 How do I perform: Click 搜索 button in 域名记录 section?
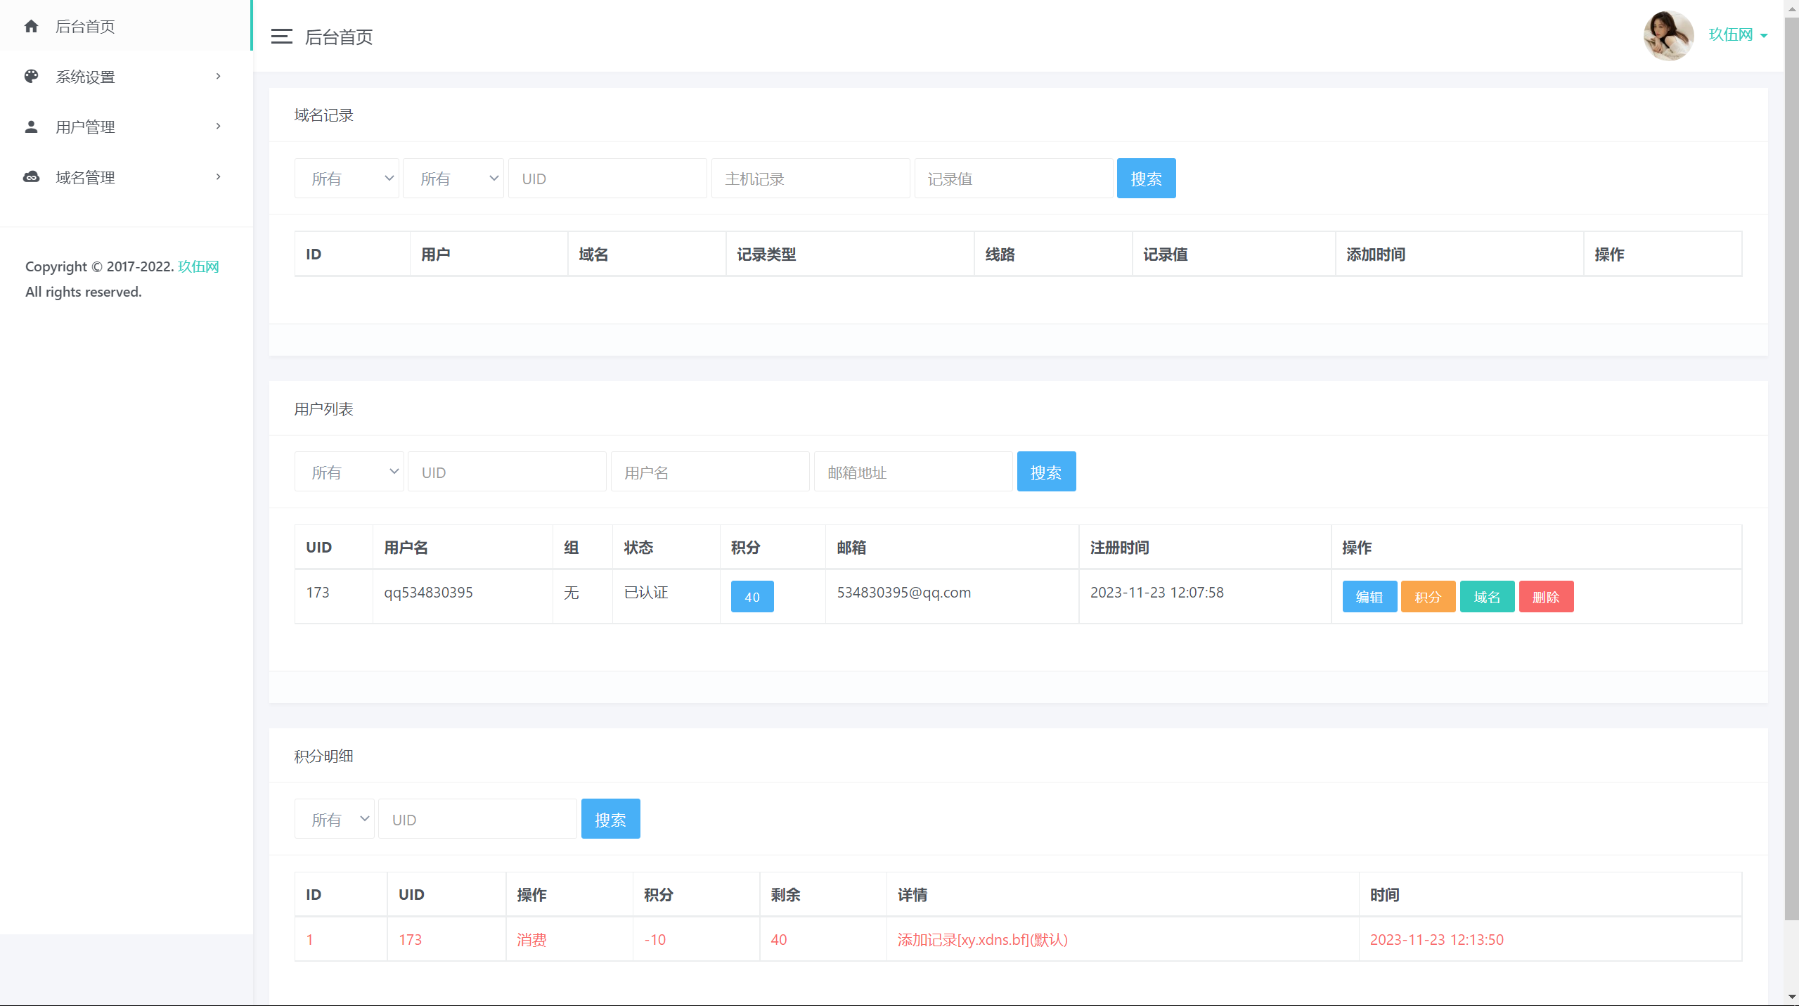tap(1145, 176)
